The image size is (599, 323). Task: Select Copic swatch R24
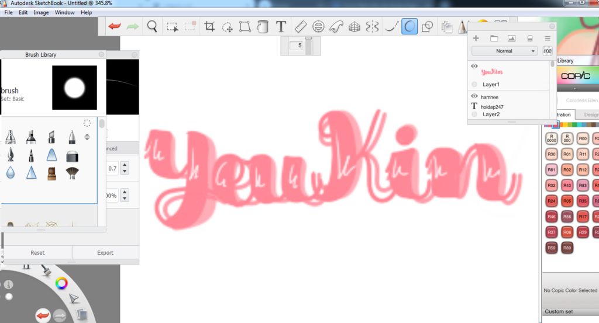(x=551, y=200)
